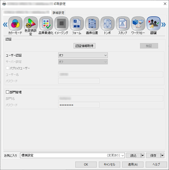Open the 読込 button dropdown arrow
Screen dimensions: 169x170
tap(143, 155)
